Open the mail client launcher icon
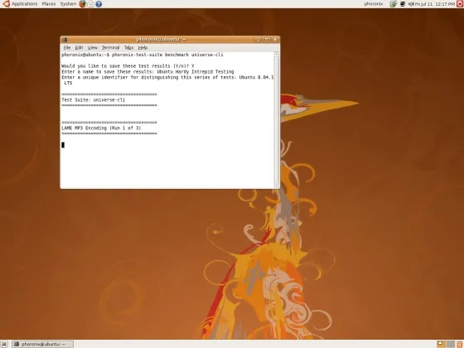464x348 pixels. point(90,4)
